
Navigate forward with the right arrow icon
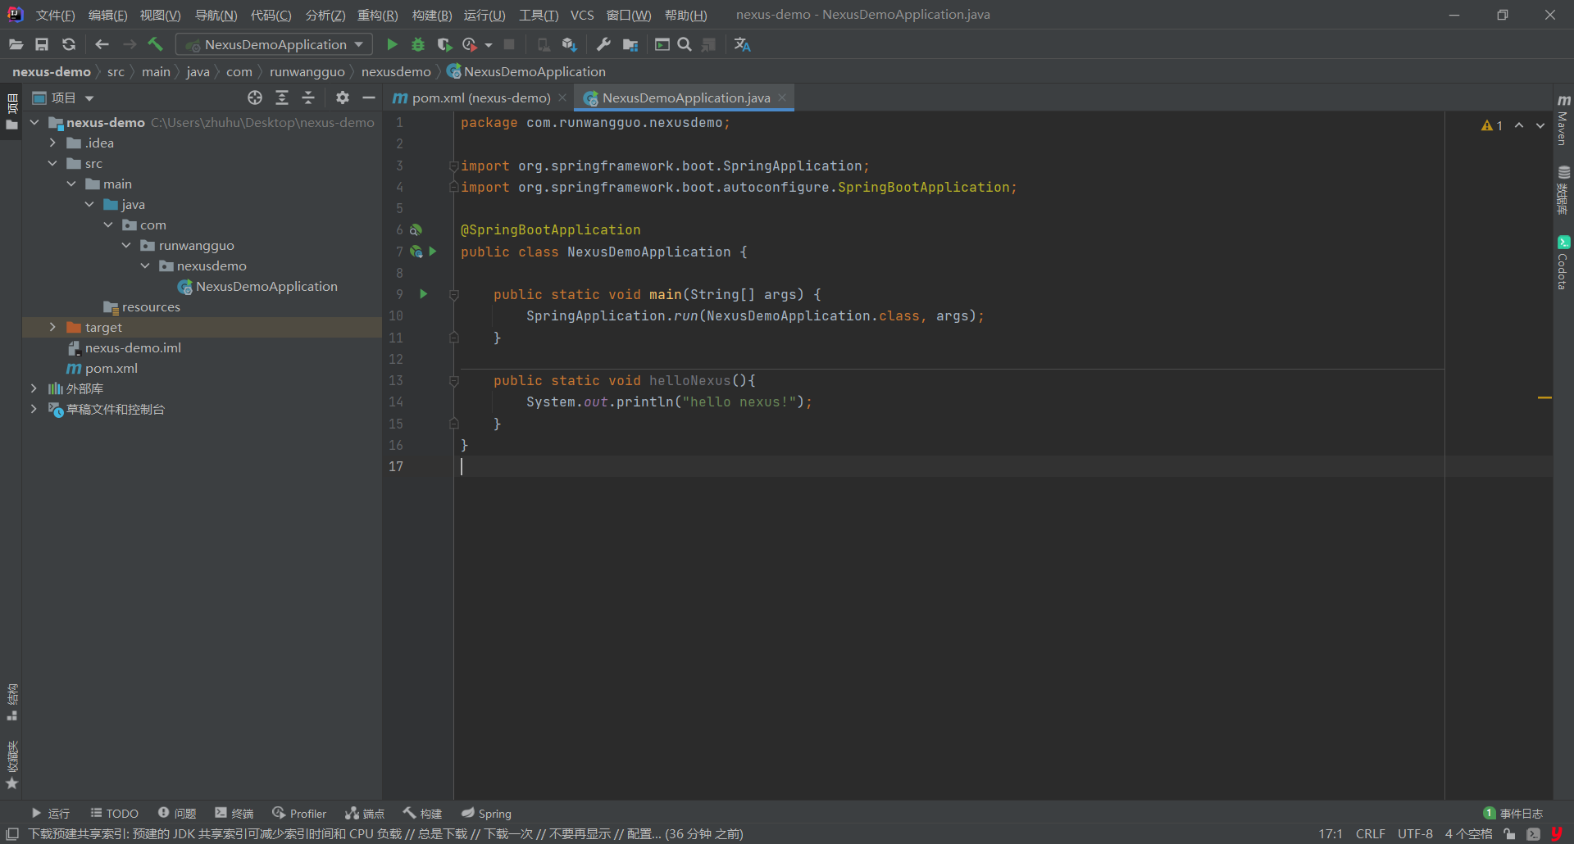click(x=129, y=44)
